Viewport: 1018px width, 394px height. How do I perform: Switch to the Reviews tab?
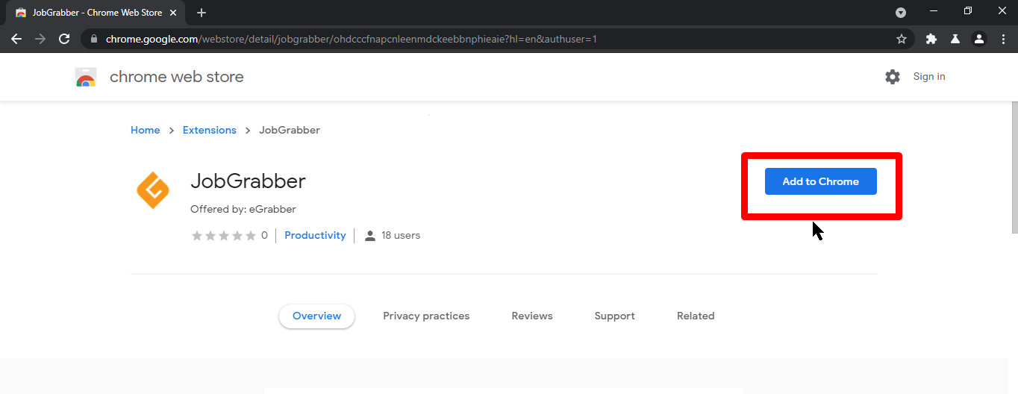(x=532, y=316)
